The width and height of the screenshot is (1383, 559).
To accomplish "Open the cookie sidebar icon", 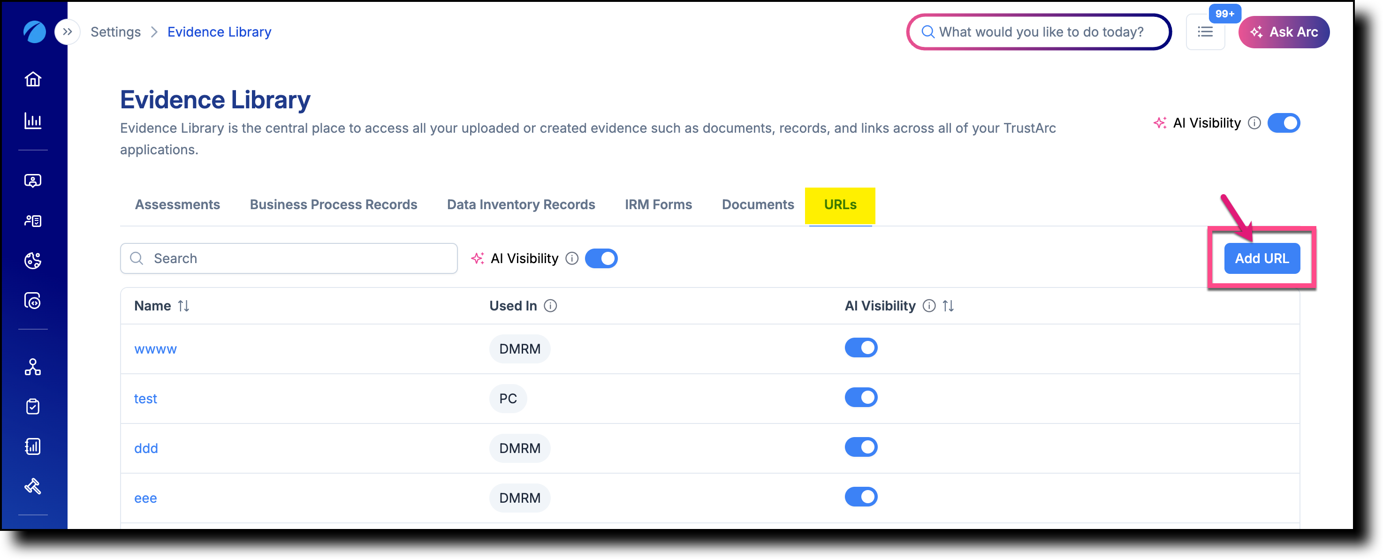I will tap(33, 261).
